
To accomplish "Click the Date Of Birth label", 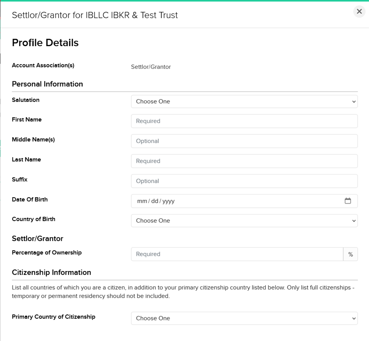I will pyautogui.click(x=30, y=199).
